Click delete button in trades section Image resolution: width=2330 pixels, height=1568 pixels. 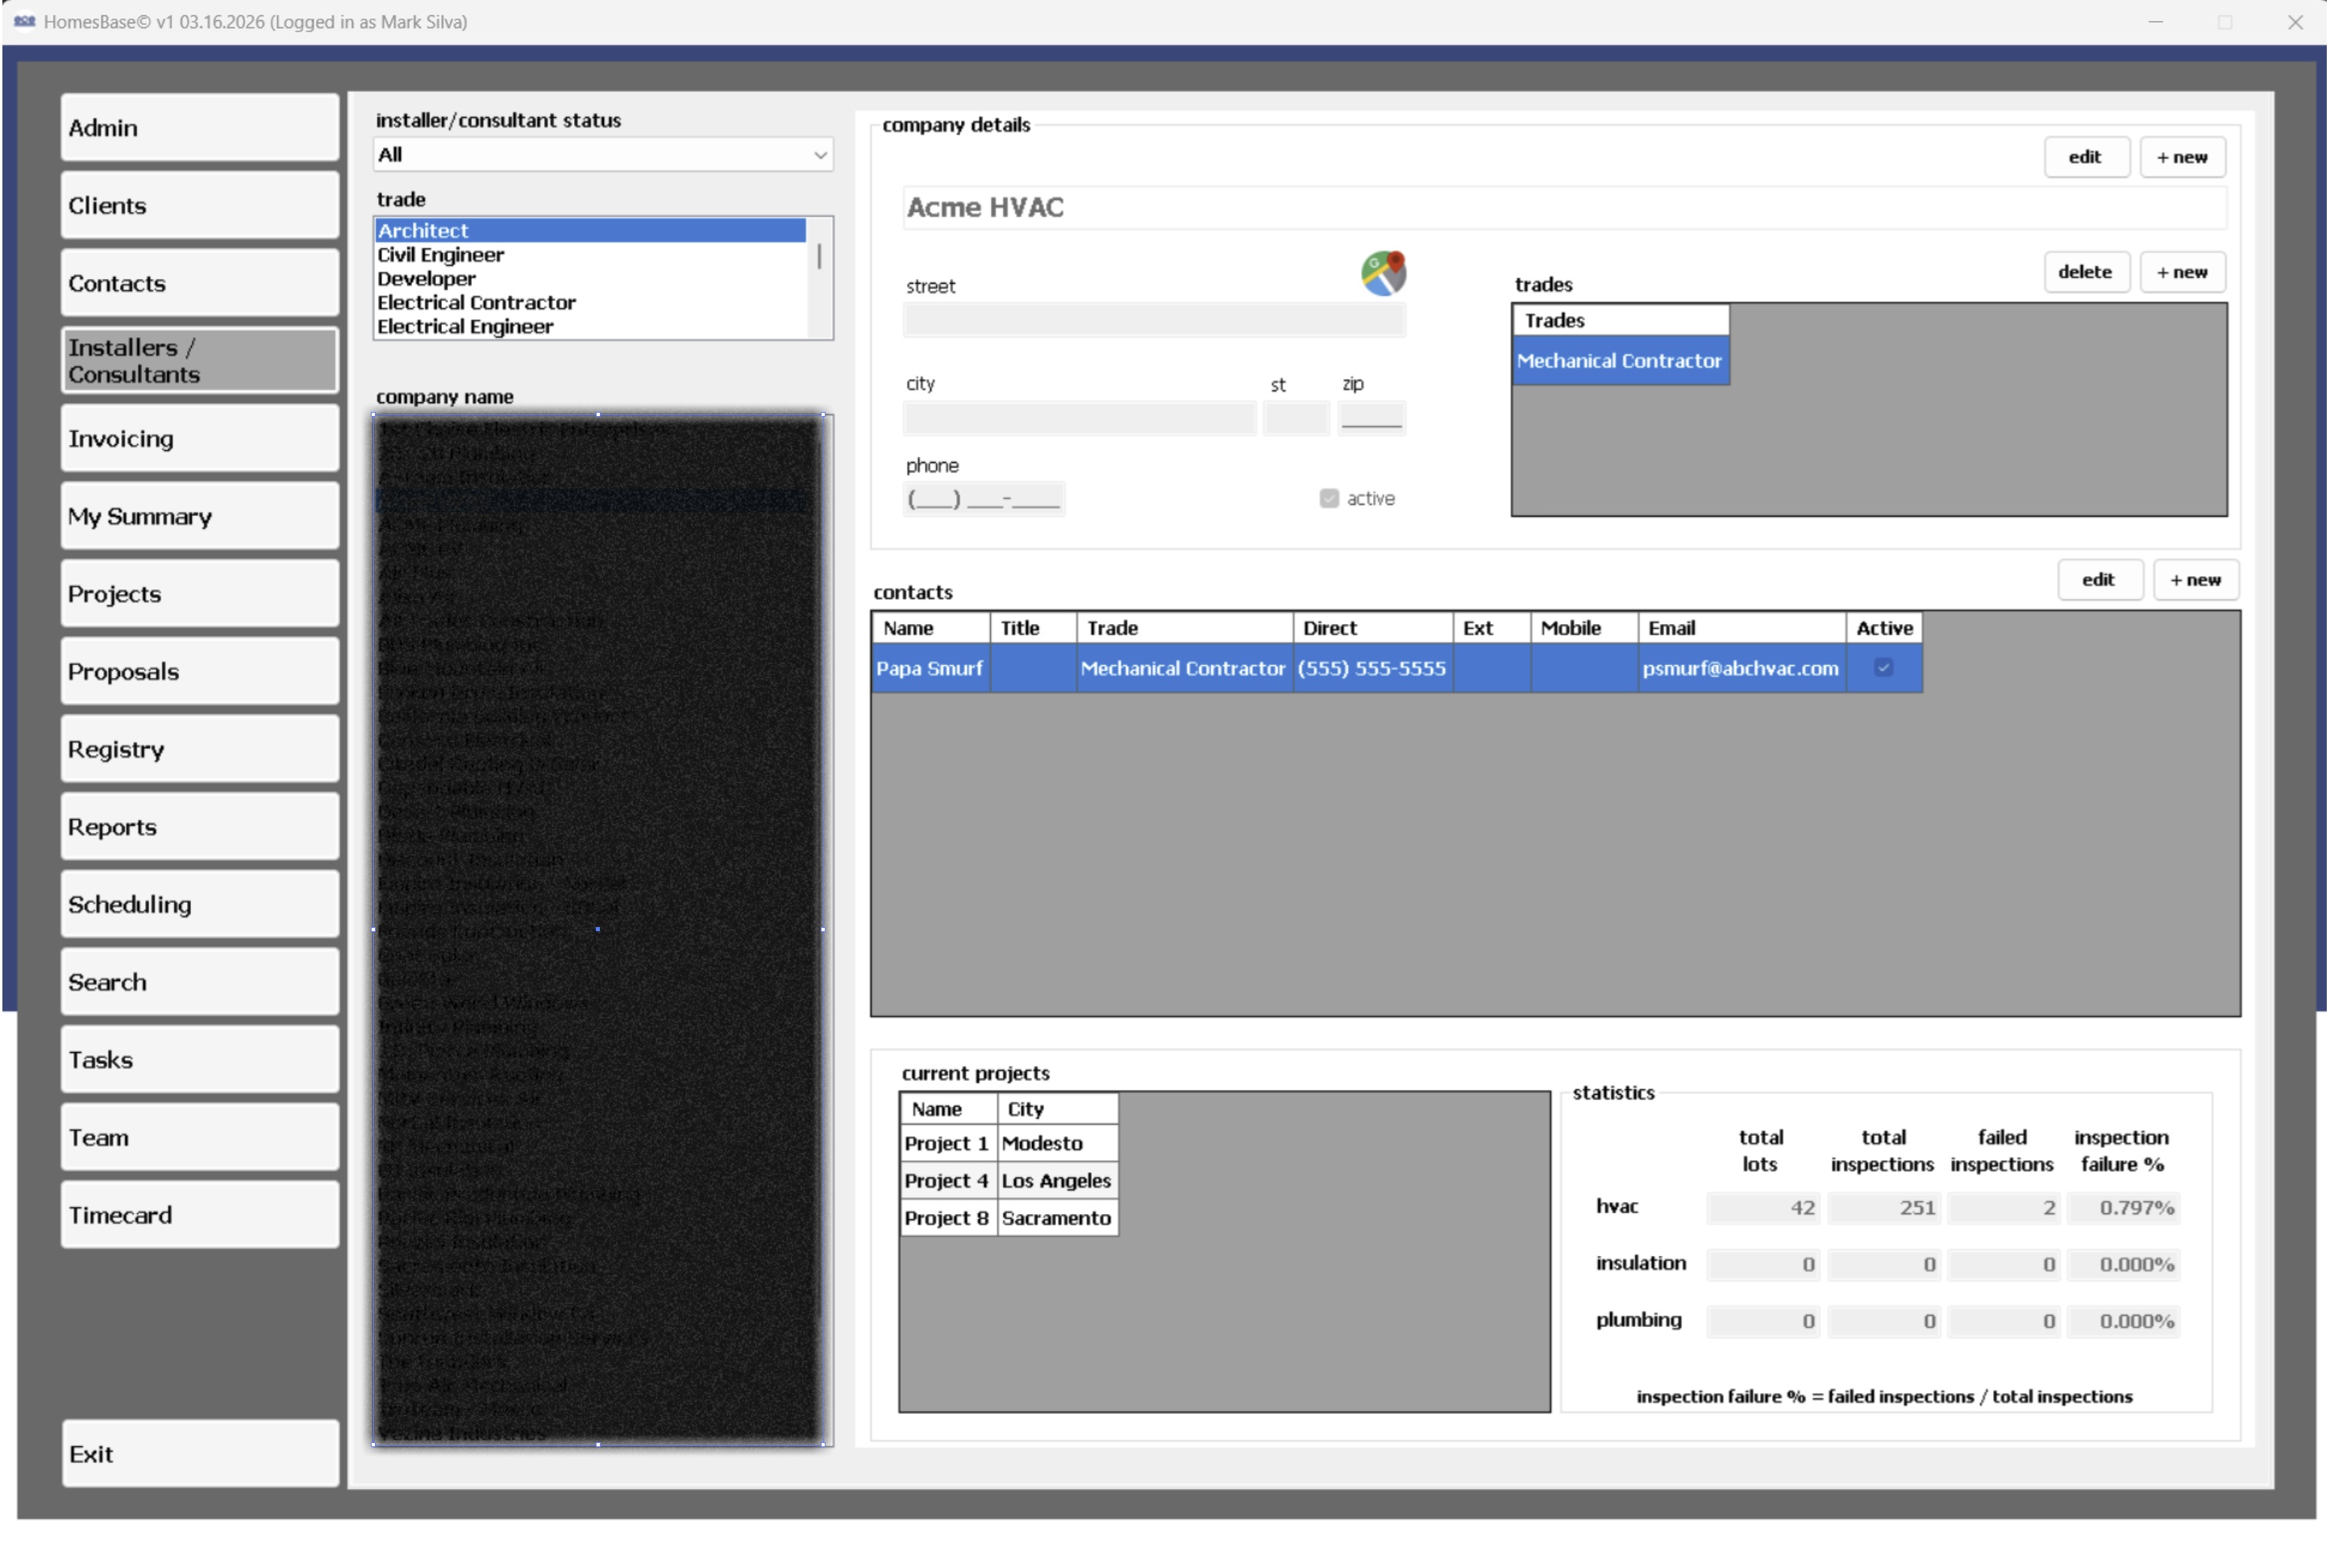point(2084,272)
